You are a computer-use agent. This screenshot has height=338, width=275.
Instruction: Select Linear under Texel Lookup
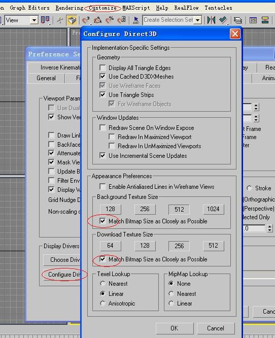pyautogui.click(x=102, y=294)
